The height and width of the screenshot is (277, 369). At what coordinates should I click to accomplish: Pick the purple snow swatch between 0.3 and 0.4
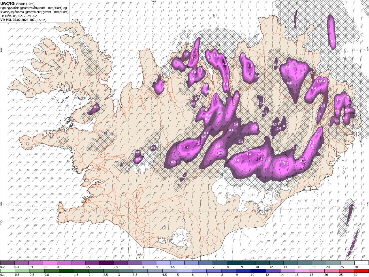coord(21,263)
